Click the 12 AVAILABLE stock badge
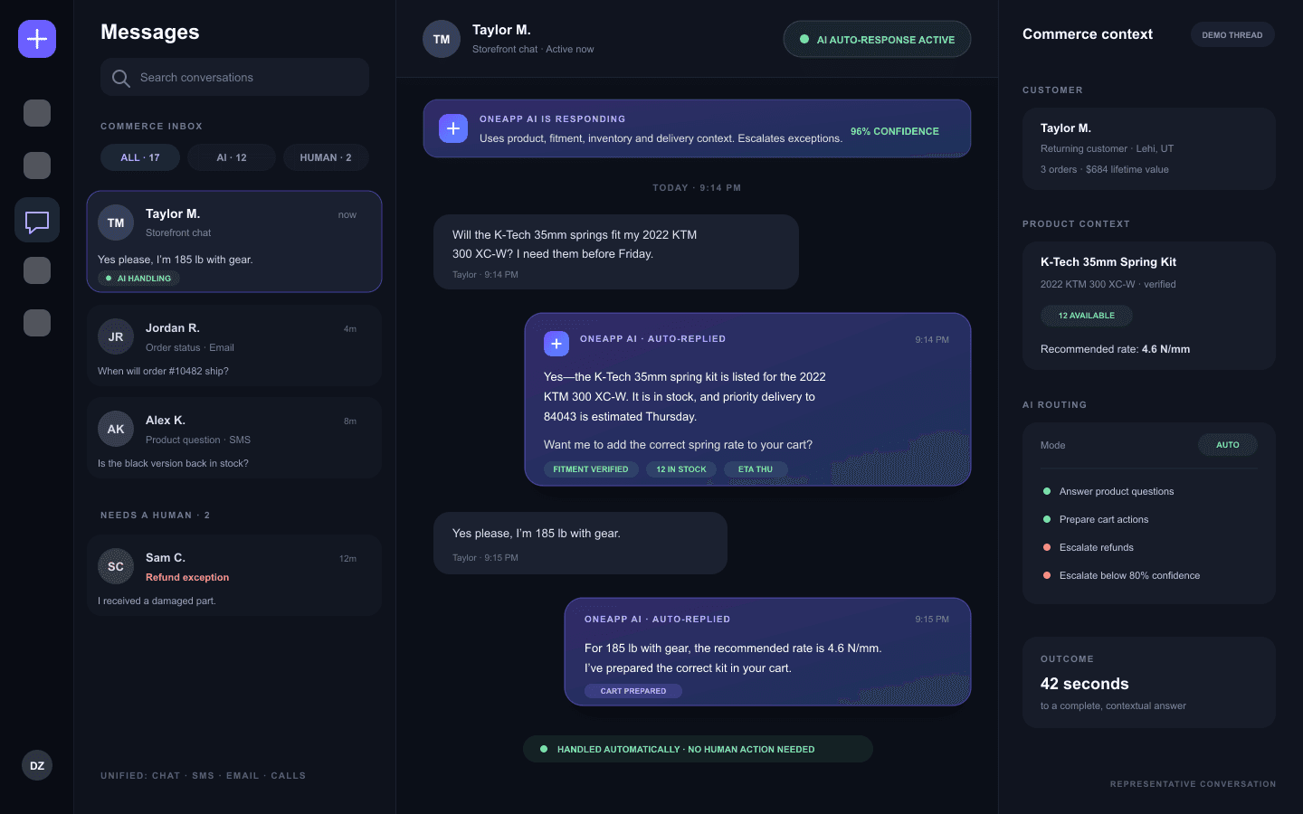This screenshot has height=814, width=1303. [x=1087, y=316]
